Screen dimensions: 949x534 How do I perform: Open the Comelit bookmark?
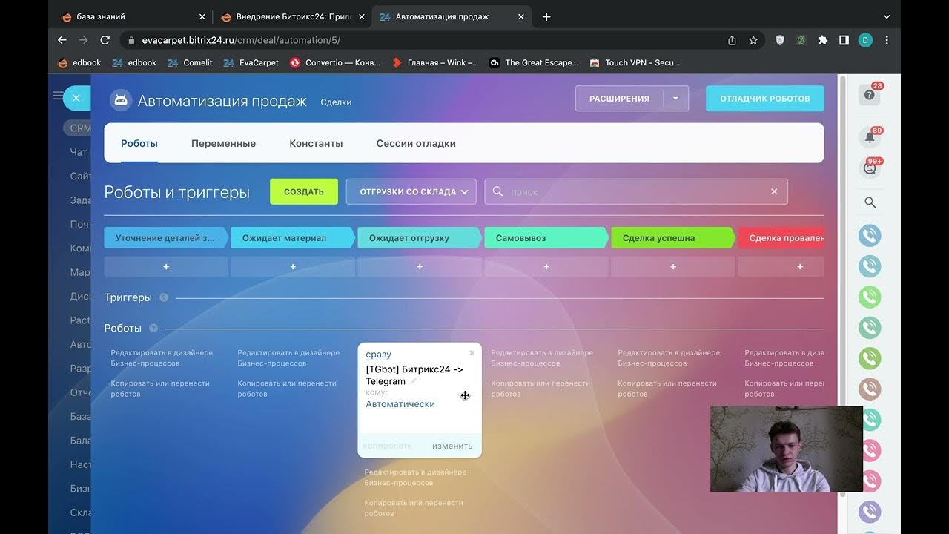(x=190, y=63)
